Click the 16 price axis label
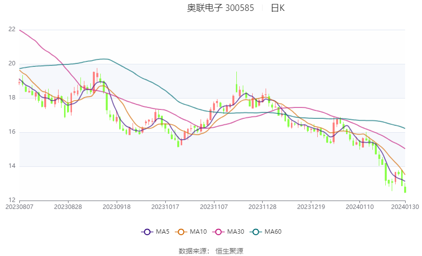The width and height of the screenshot is (422, 256). [x=12, y=132]
